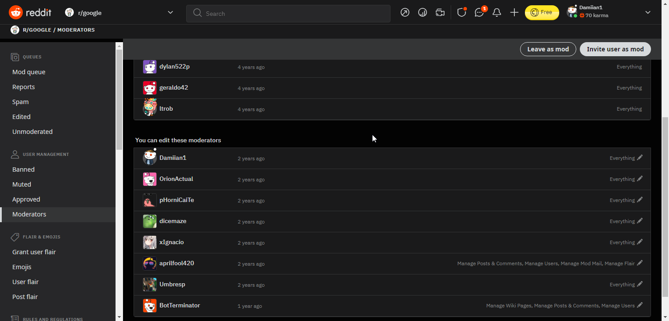The image size is (669, 321).
Task: Open the Popular arrow icon in header
Action: (405, 13)
